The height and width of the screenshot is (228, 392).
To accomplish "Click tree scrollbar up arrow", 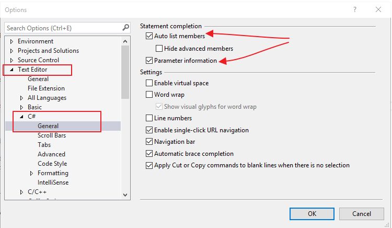I will click(125, 41).
